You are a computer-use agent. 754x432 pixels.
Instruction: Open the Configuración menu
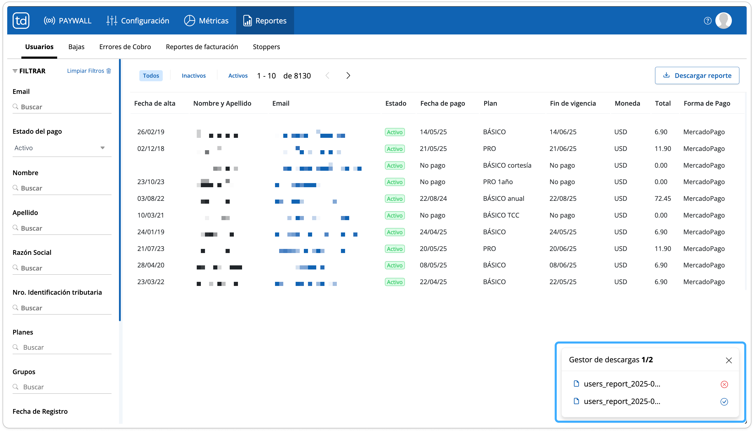(x=138, y=21)
